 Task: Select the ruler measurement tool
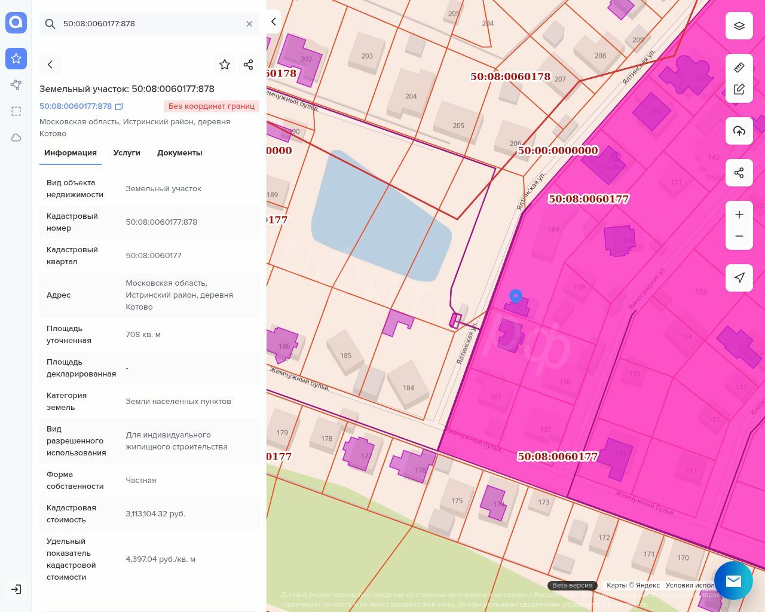pos(739,67)
